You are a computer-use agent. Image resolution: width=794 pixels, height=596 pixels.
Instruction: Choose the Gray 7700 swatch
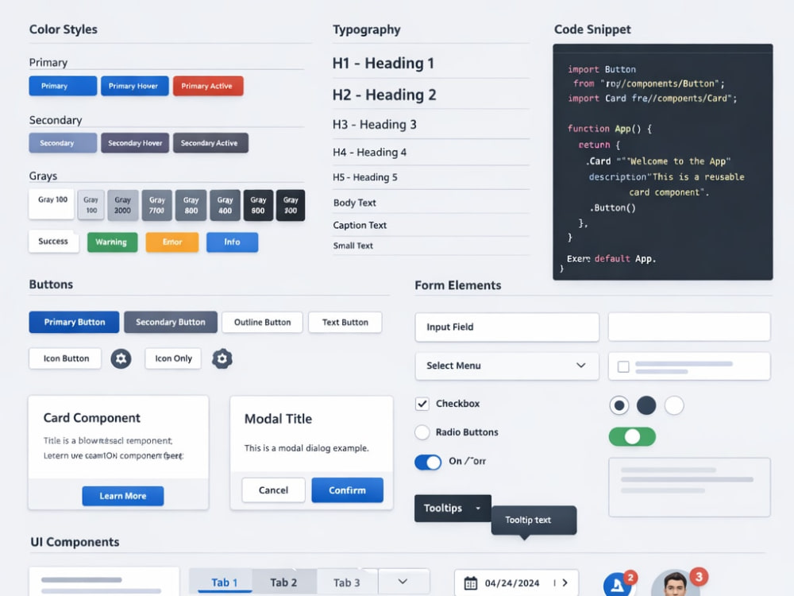tap(157, 205)
